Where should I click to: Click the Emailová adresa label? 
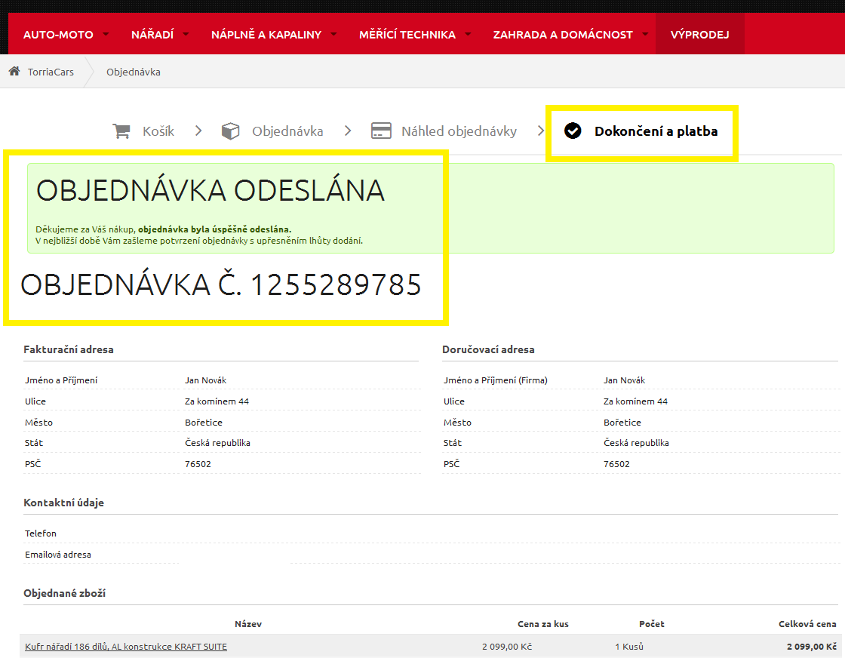click(57, 554)
